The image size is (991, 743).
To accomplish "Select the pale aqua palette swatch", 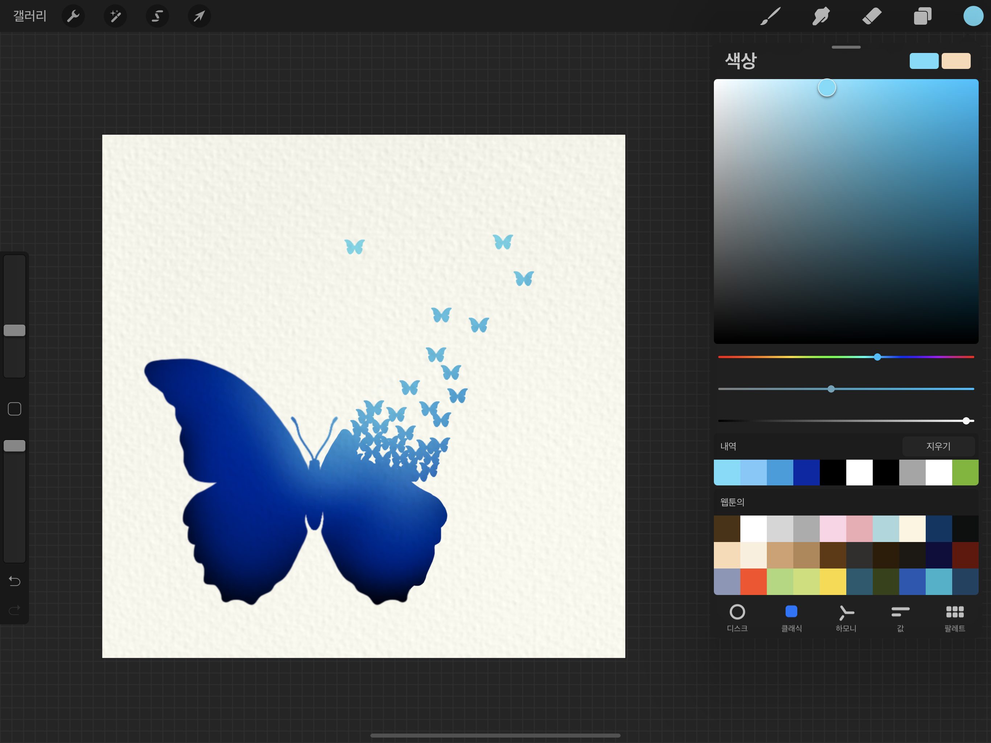I will click(886, 529).
